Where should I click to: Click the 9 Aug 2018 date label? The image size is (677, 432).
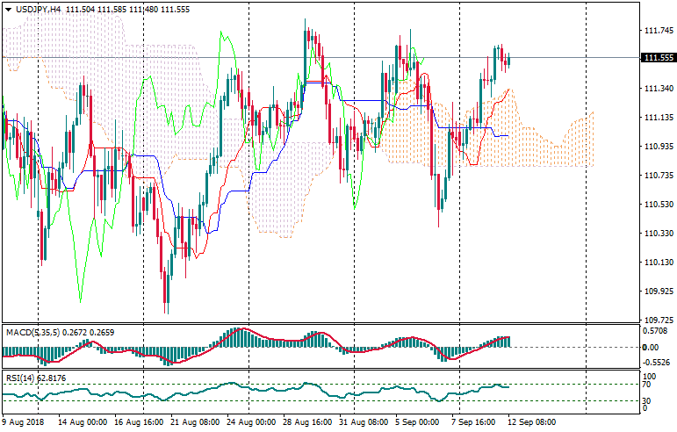23,422
